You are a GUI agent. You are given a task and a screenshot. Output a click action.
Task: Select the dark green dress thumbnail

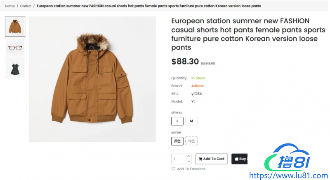click(x=15, y=68)
